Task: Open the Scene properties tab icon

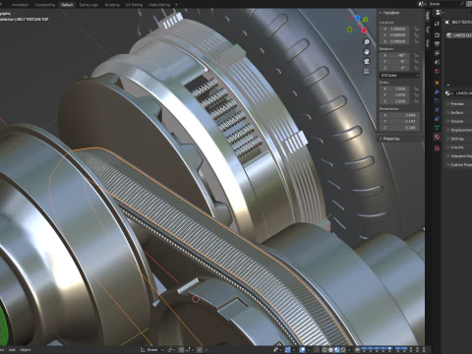Action: [437, 62]
